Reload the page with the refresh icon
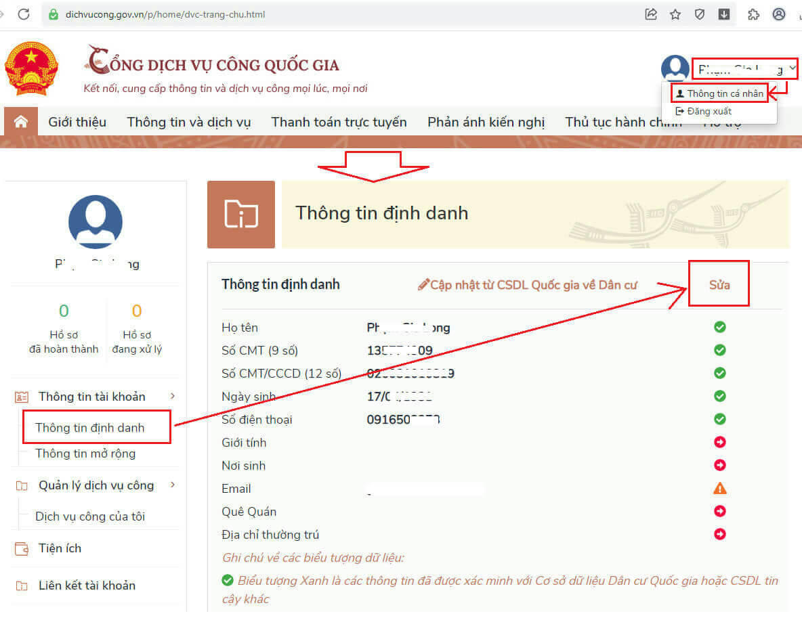This screenshot has width=802, height=618. (x=24, y=14)
